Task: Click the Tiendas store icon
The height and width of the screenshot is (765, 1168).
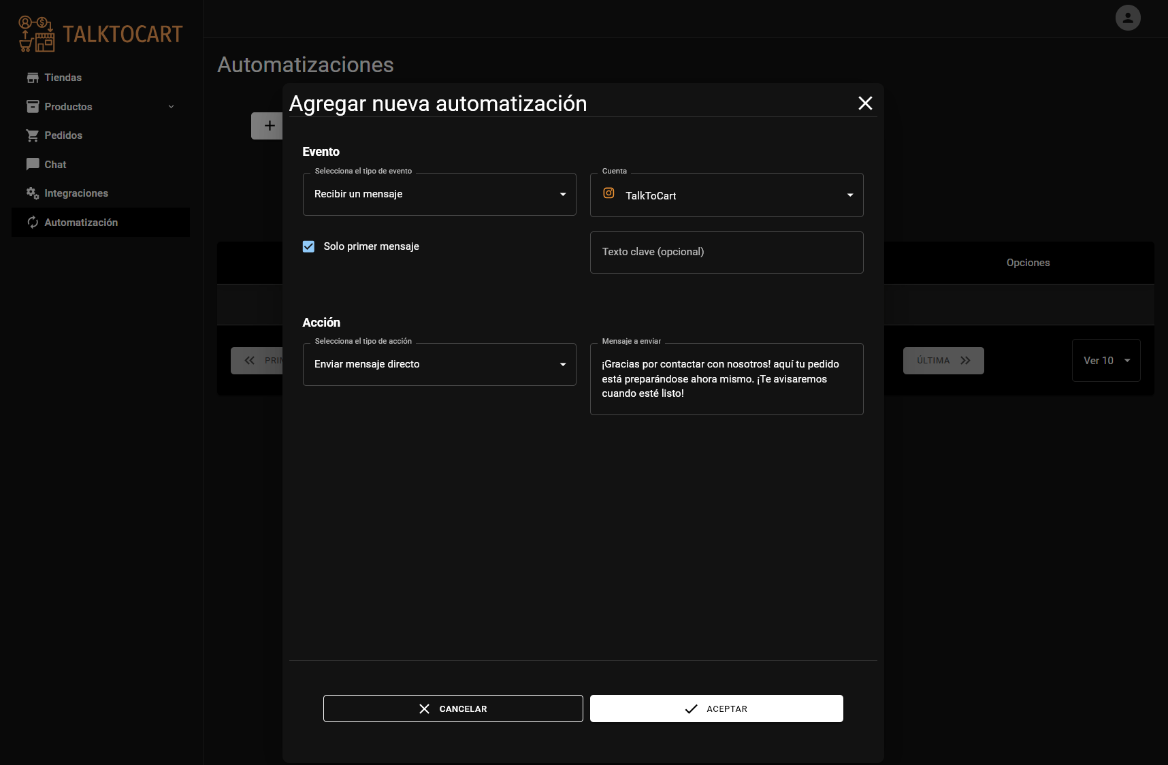Action: (32, 77)
